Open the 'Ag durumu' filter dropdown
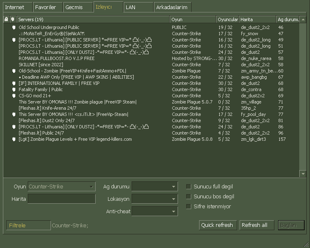 154,187
